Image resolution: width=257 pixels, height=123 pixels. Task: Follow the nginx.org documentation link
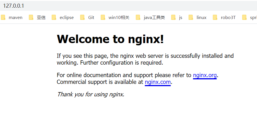(205, 75)
